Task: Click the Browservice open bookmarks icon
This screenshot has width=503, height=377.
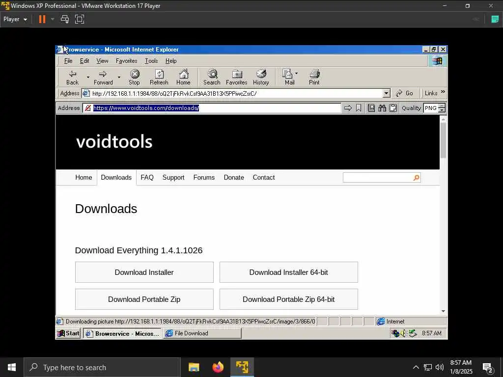Action: point(371,108)
